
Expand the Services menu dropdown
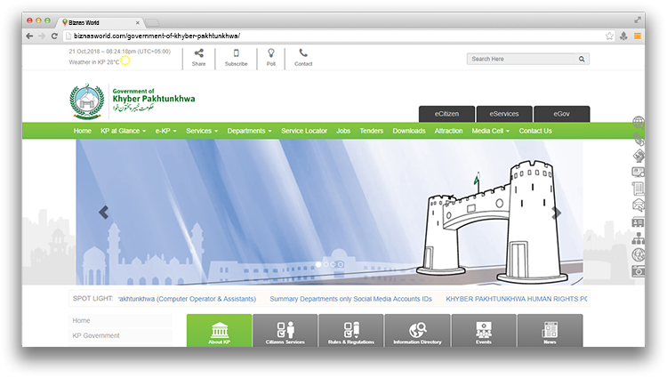pos(202,131)
